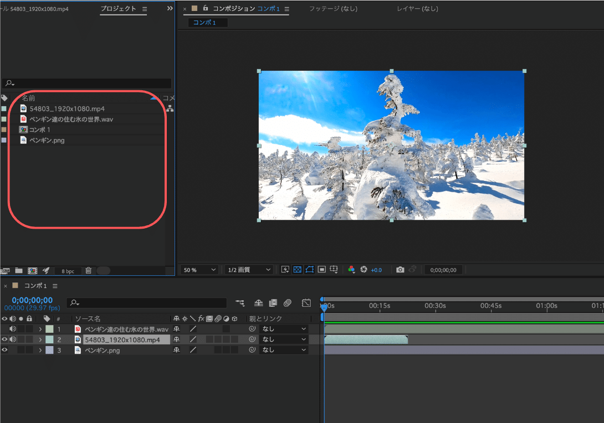Switch to フッテージ (なし) tab
The width and height of the screenshot is (604, 423).
coord(333,8)
